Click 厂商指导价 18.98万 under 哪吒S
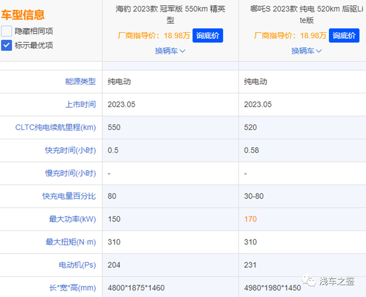This screenshot has width=366, height=297. pyautogui.click(x=290, y=36)
